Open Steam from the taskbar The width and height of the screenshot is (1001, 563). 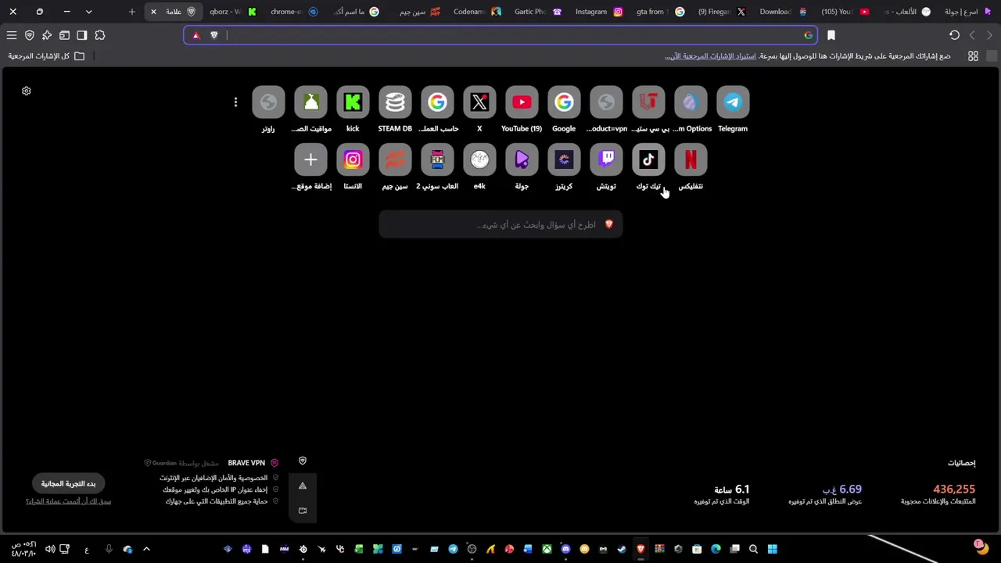[622, 549]
